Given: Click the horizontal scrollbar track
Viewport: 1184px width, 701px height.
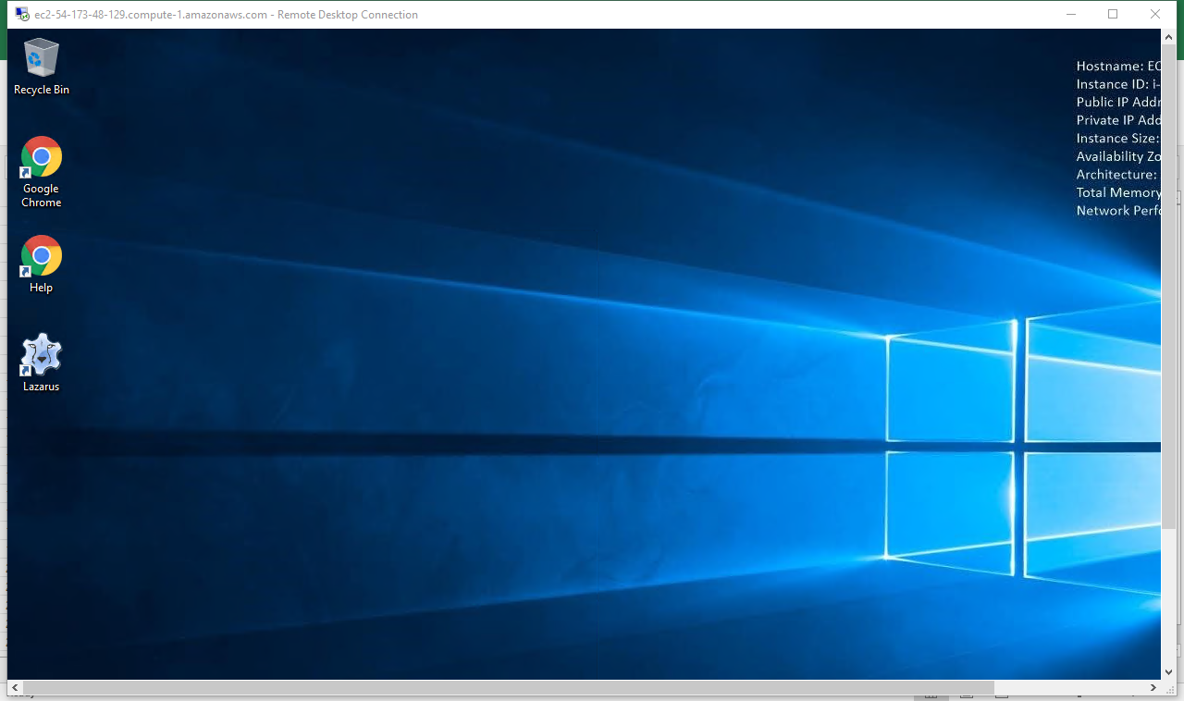Looking at the screenshot, I should tap(555, 688).
